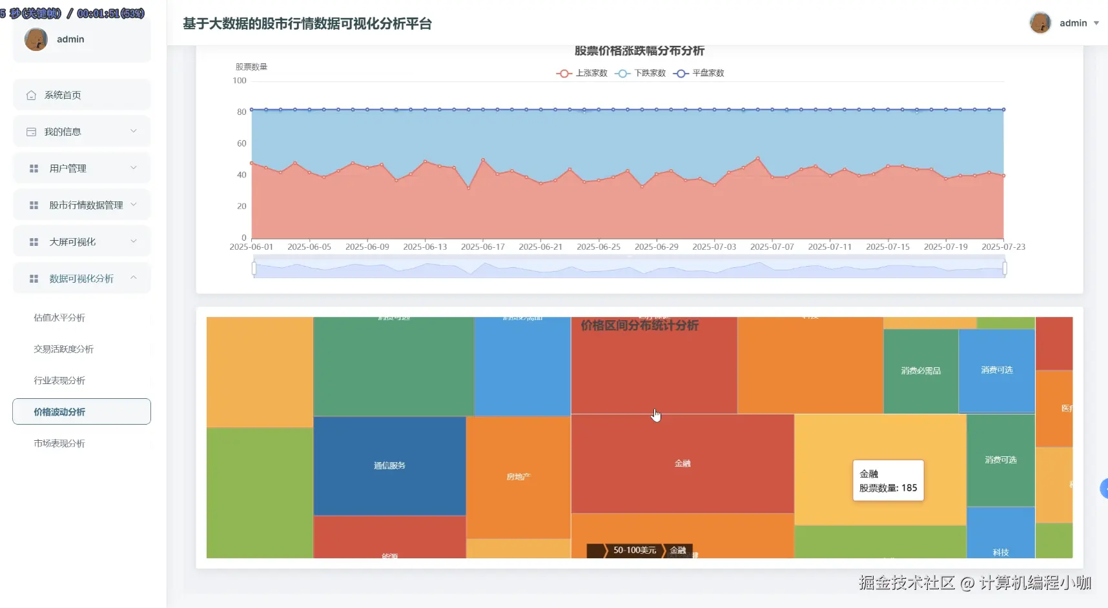Screen dimensions: 1108x608
Task: Click the 通信服务 rectangle in the treemap
Action: click(389, 465)
